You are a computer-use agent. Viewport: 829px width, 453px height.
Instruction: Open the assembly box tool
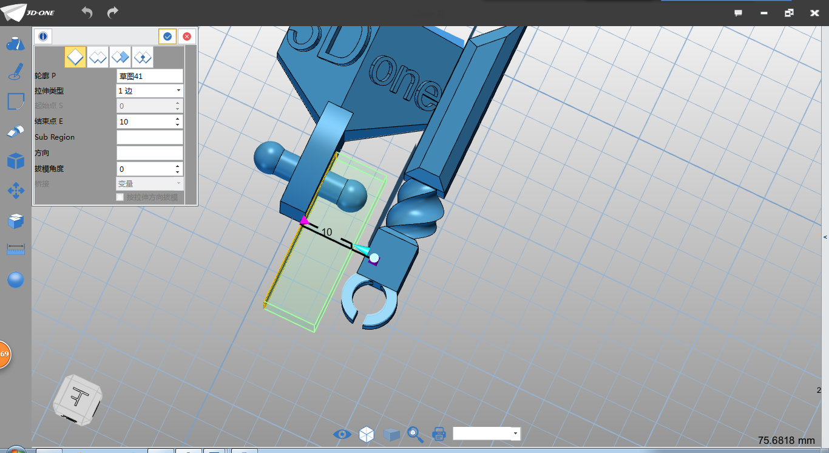[x=15, y=221]
